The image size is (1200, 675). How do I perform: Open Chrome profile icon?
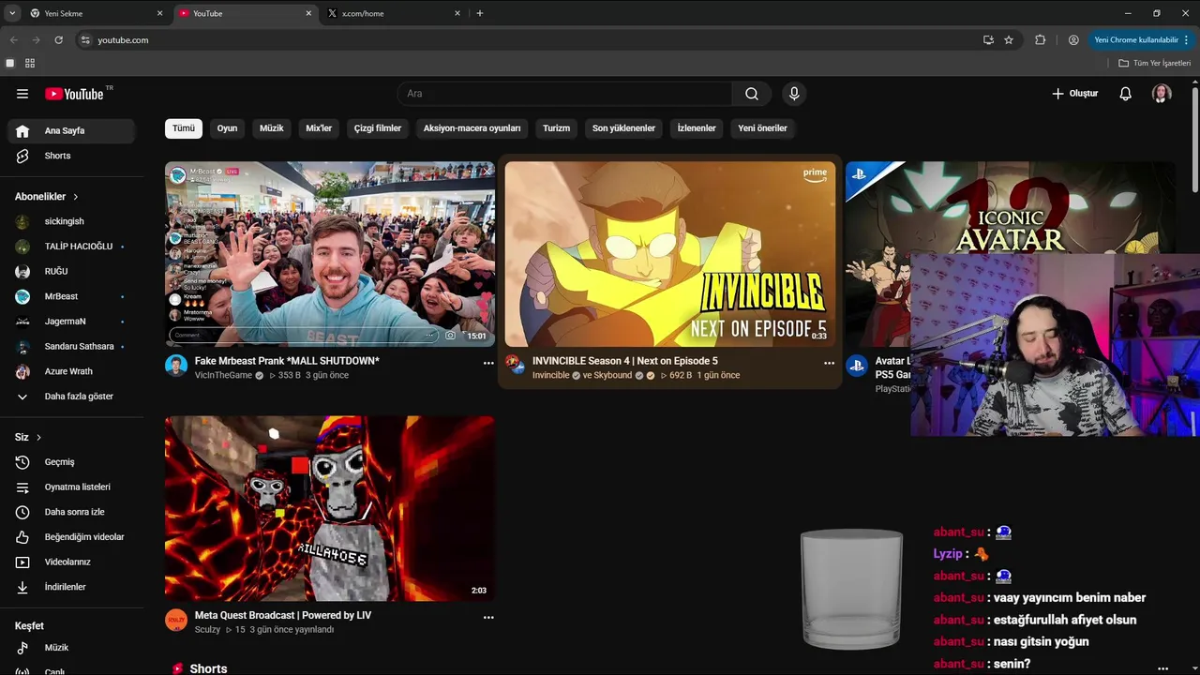click(1073, 40)
